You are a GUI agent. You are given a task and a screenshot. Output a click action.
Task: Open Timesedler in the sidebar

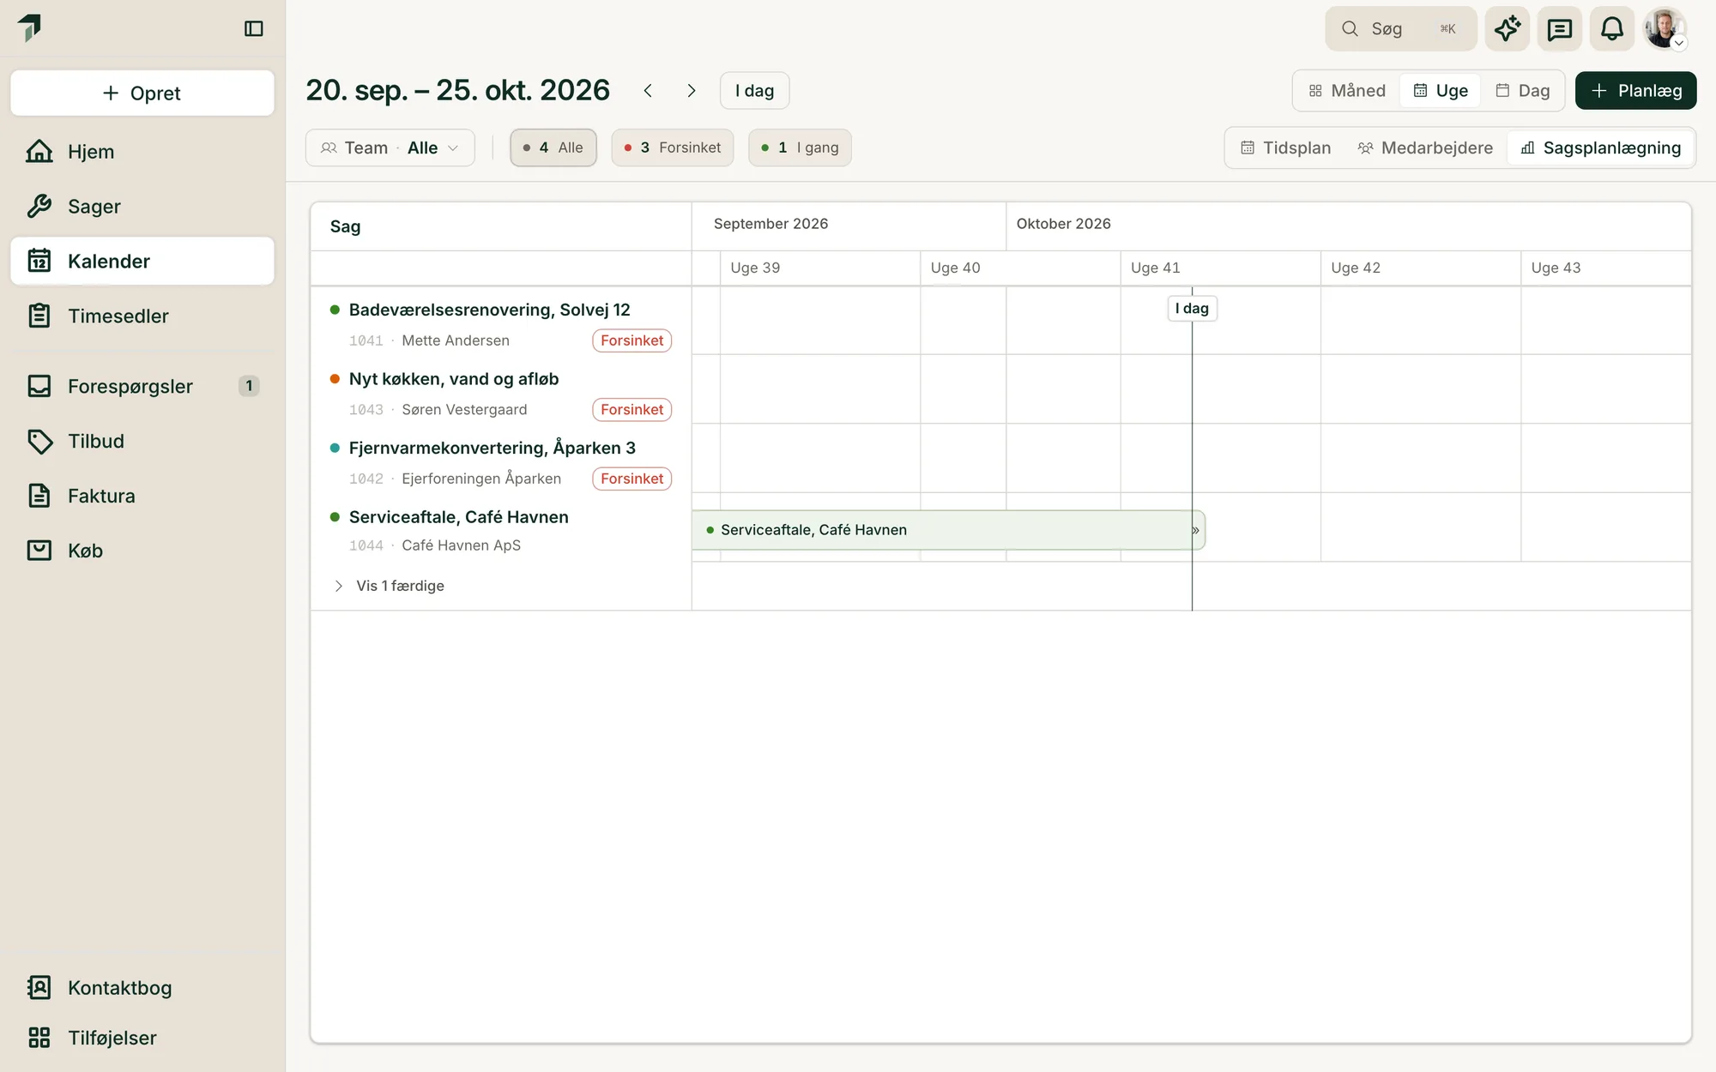pos(142,316)
